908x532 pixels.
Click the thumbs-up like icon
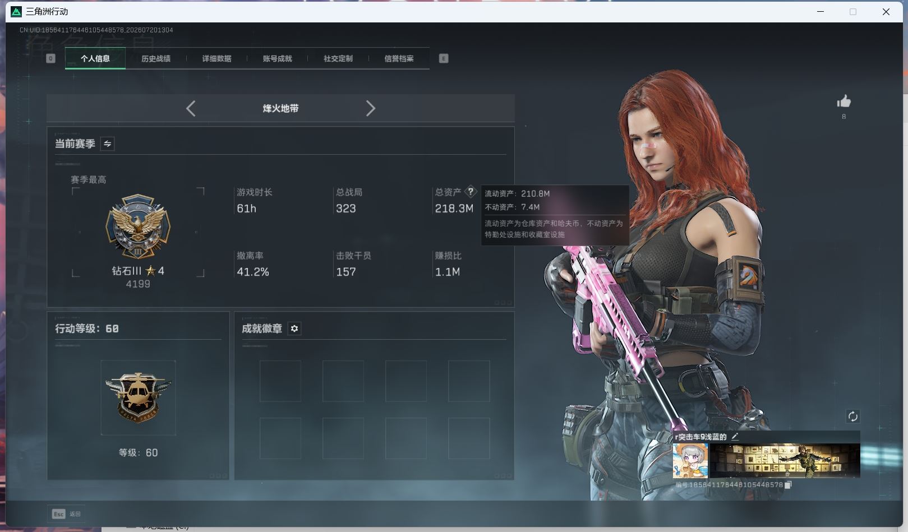click(x=844, y=101)
